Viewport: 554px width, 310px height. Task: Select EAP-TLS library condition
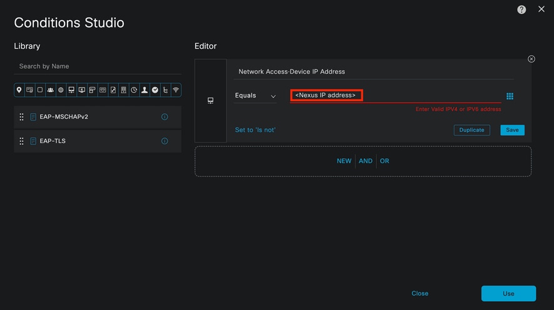[98, 141]
